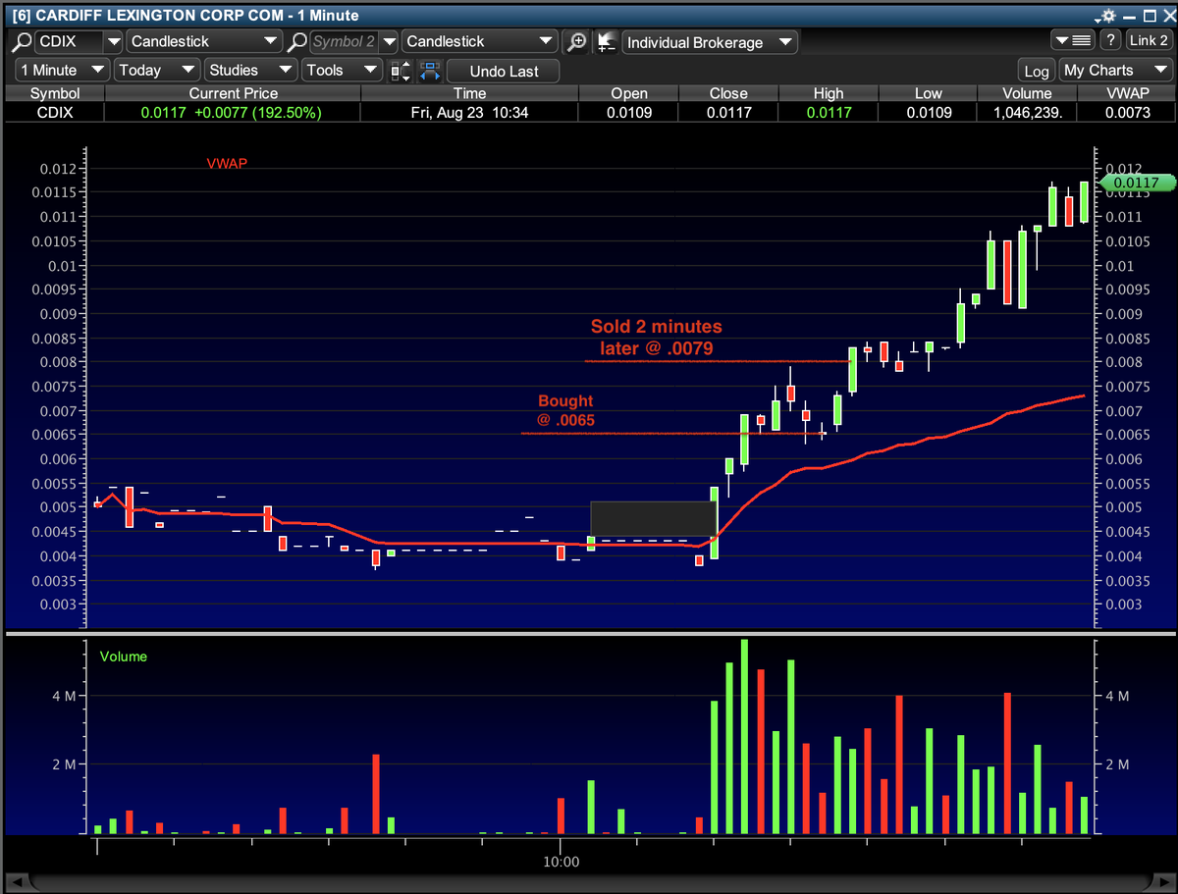The image size is (1178, 894).
Task: Click the blue horizontal fit icon
Action: pos(429,71)
